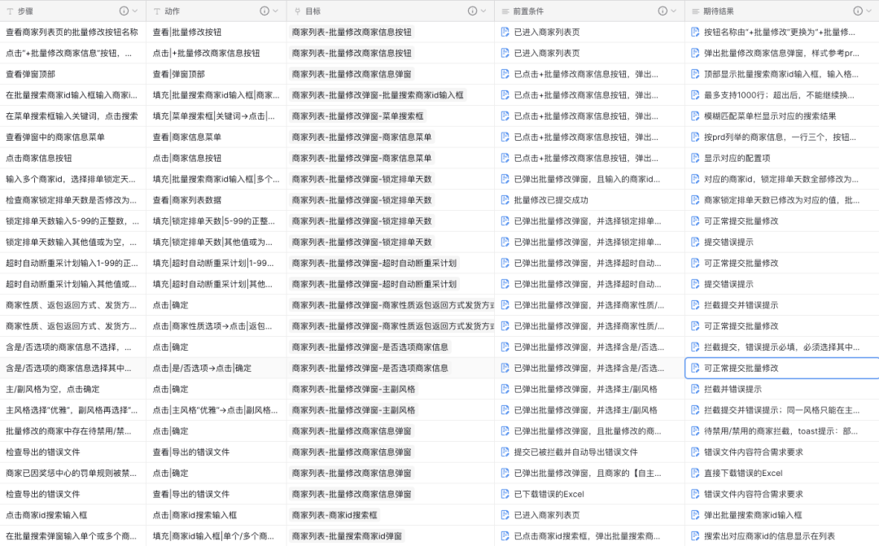Open the 动作 column dropdown arrow
Viewport: 879px width, 546px height.
coord(276,11)
